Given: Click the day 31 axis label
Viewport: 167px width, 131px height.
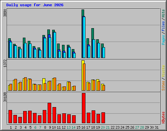Looking at the screenshot, I should click(x=157, y=127).
